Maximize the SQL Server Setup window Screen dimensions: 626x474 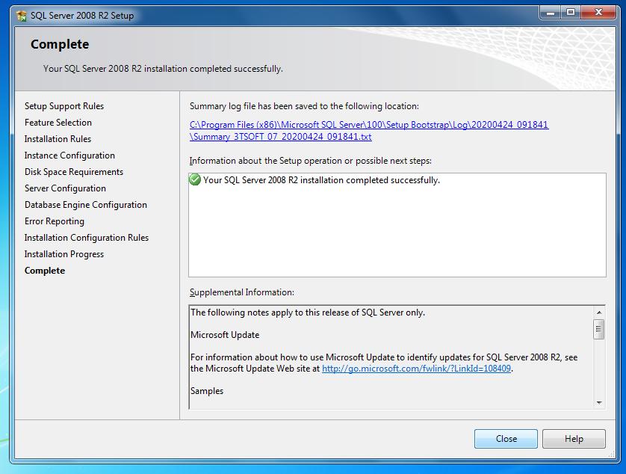point(571,13)
